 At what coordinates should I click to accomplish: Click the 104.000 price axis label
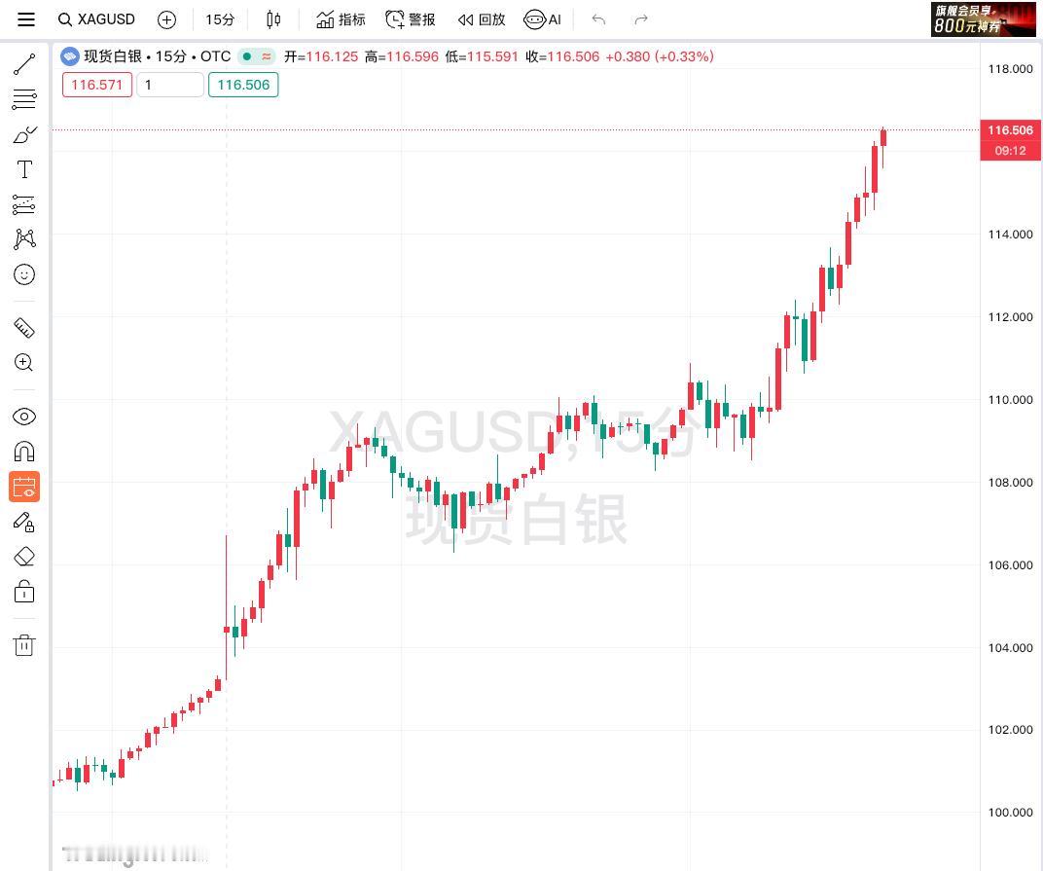coord(1010,648)
